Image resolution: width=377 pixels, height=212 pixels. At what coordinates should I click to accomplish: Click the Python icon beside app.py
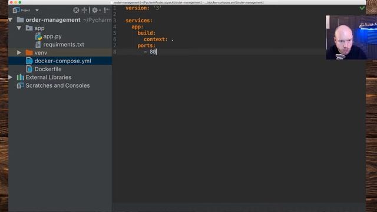click(38, 37)
